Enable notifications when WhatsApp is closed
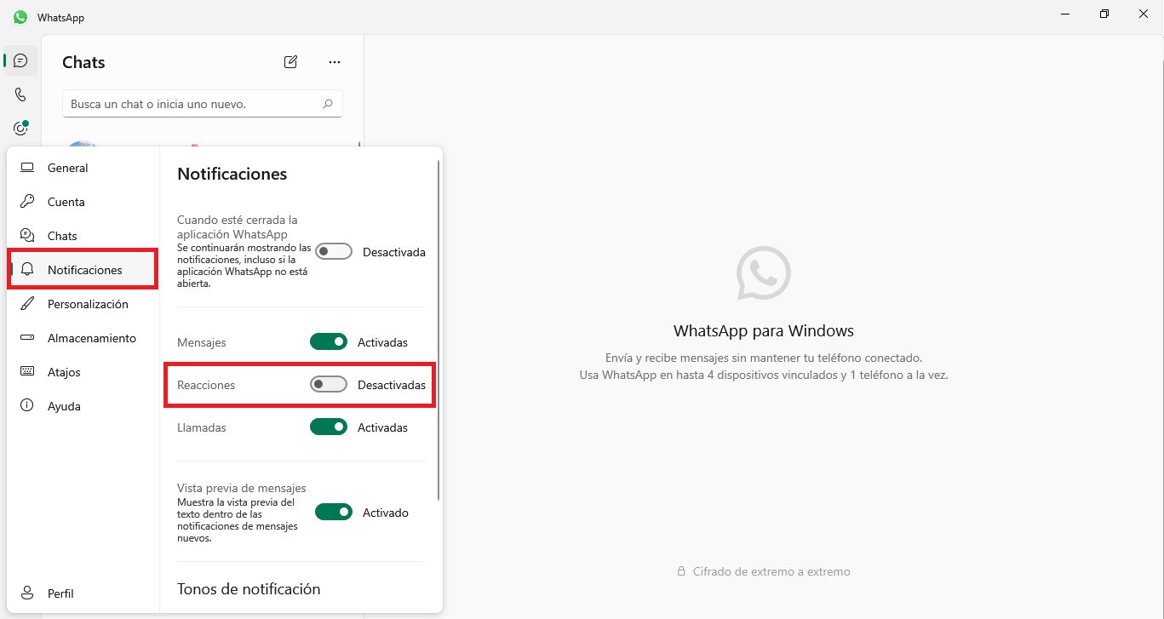Viewport: 1164px width, 619px height. pos(334,252)
